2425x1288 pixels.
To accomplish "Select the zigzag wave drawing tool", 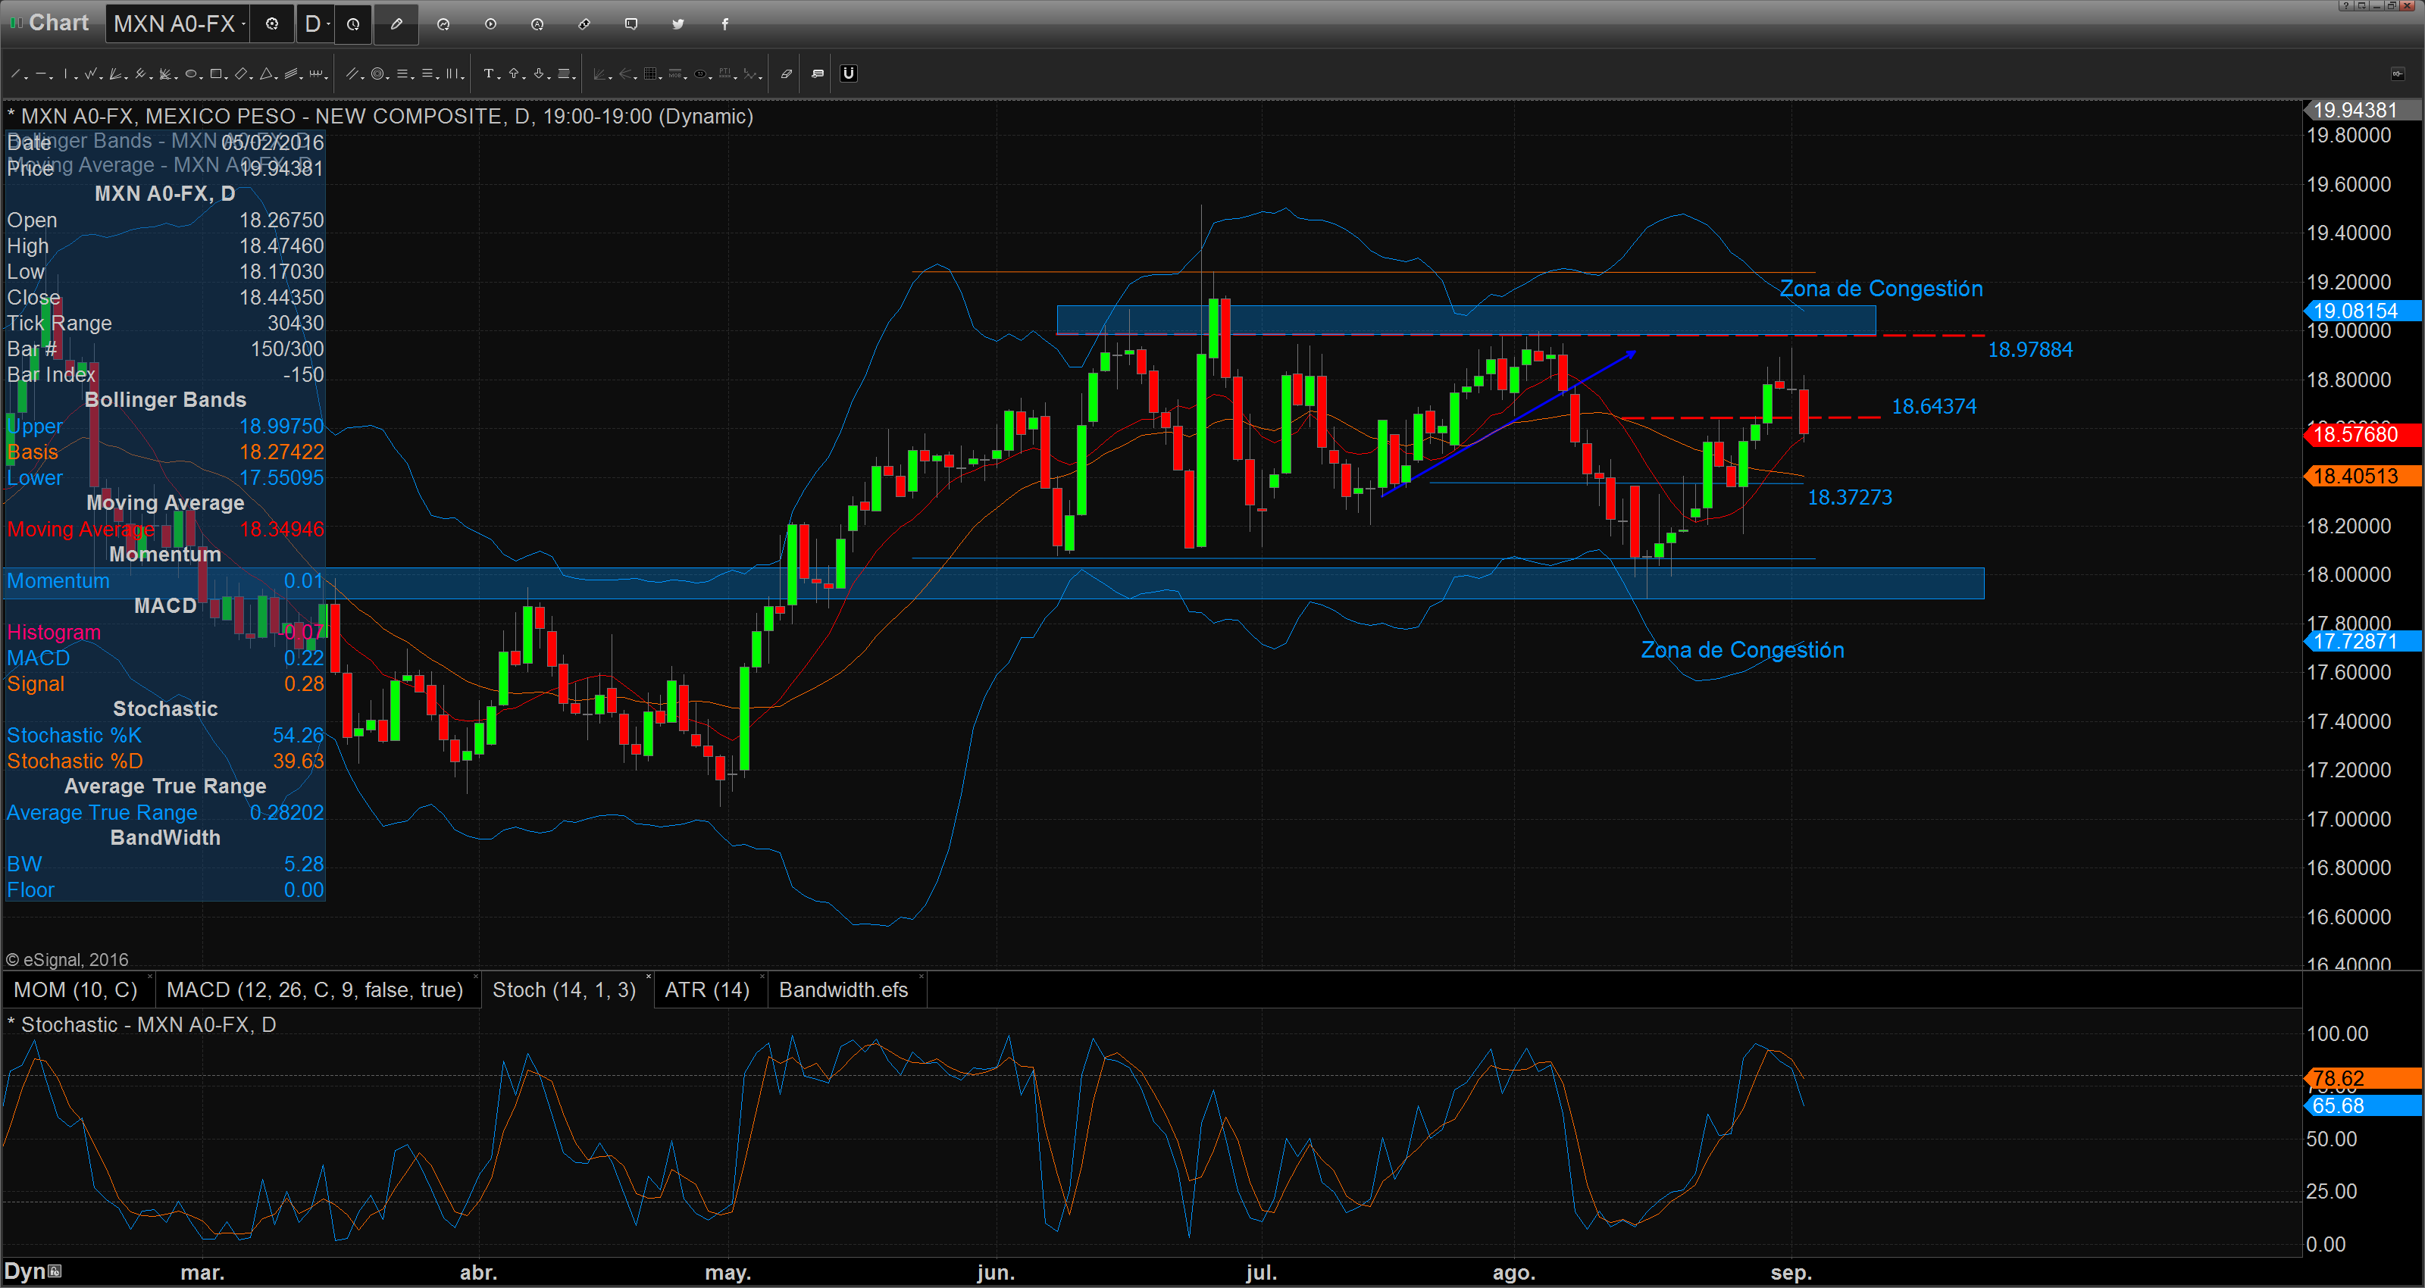I will (90, 73).
